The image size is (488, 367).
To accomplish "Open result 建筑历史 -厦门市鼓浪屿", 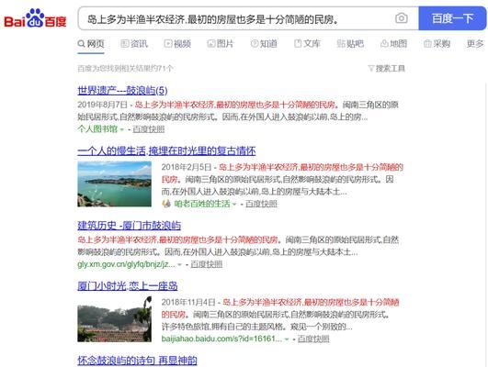I will pos(130,226).
